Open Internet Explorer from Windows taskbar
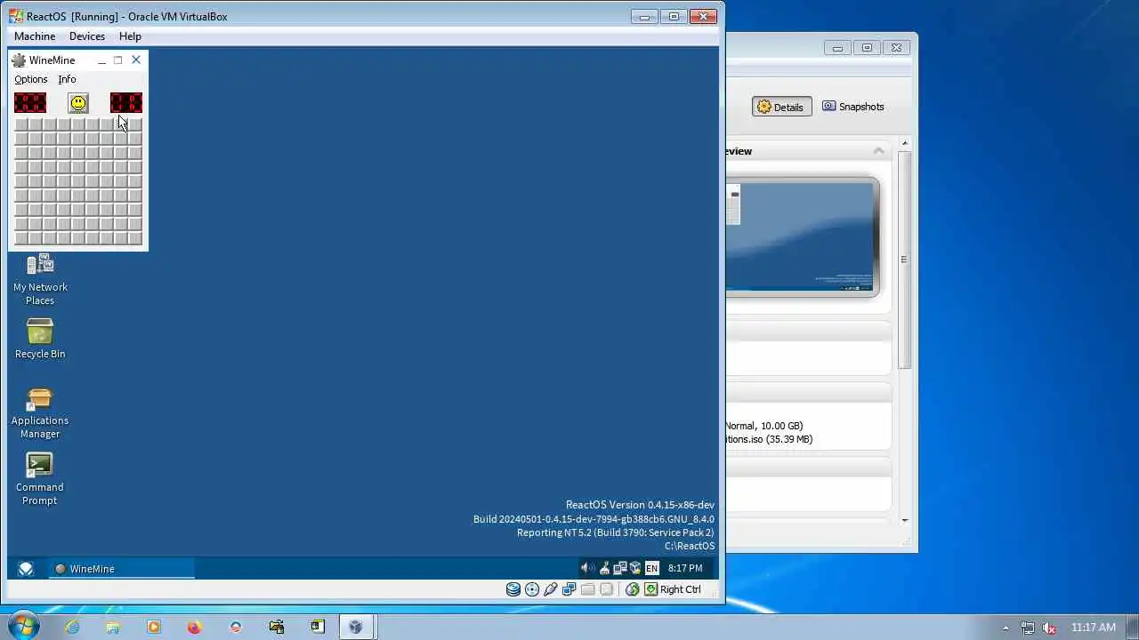 (x=72, y=627)
